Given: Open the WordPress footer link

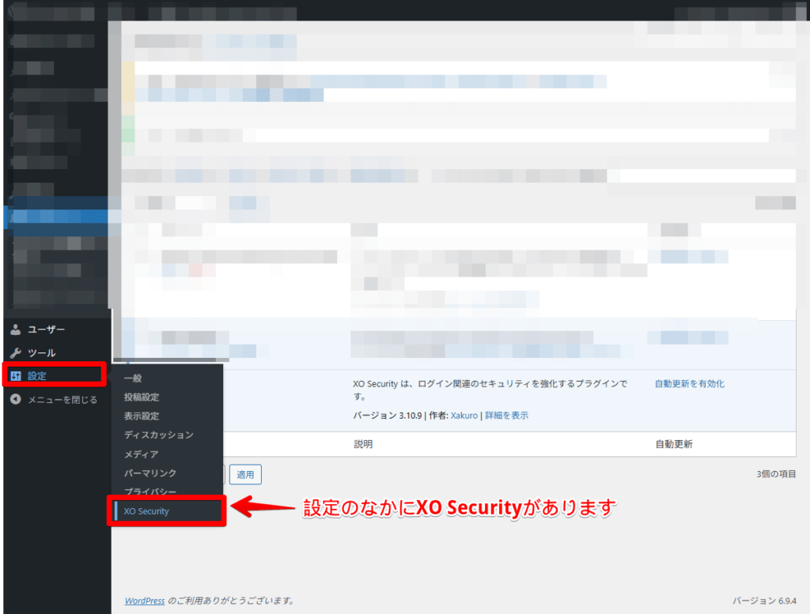Looking at the screenshot, I should [145, 601].
